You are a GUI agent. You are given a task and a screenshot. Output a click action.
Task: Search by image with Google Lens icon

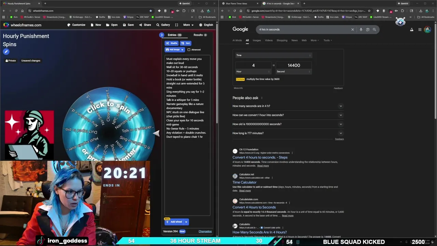click(x=368, y=29)
